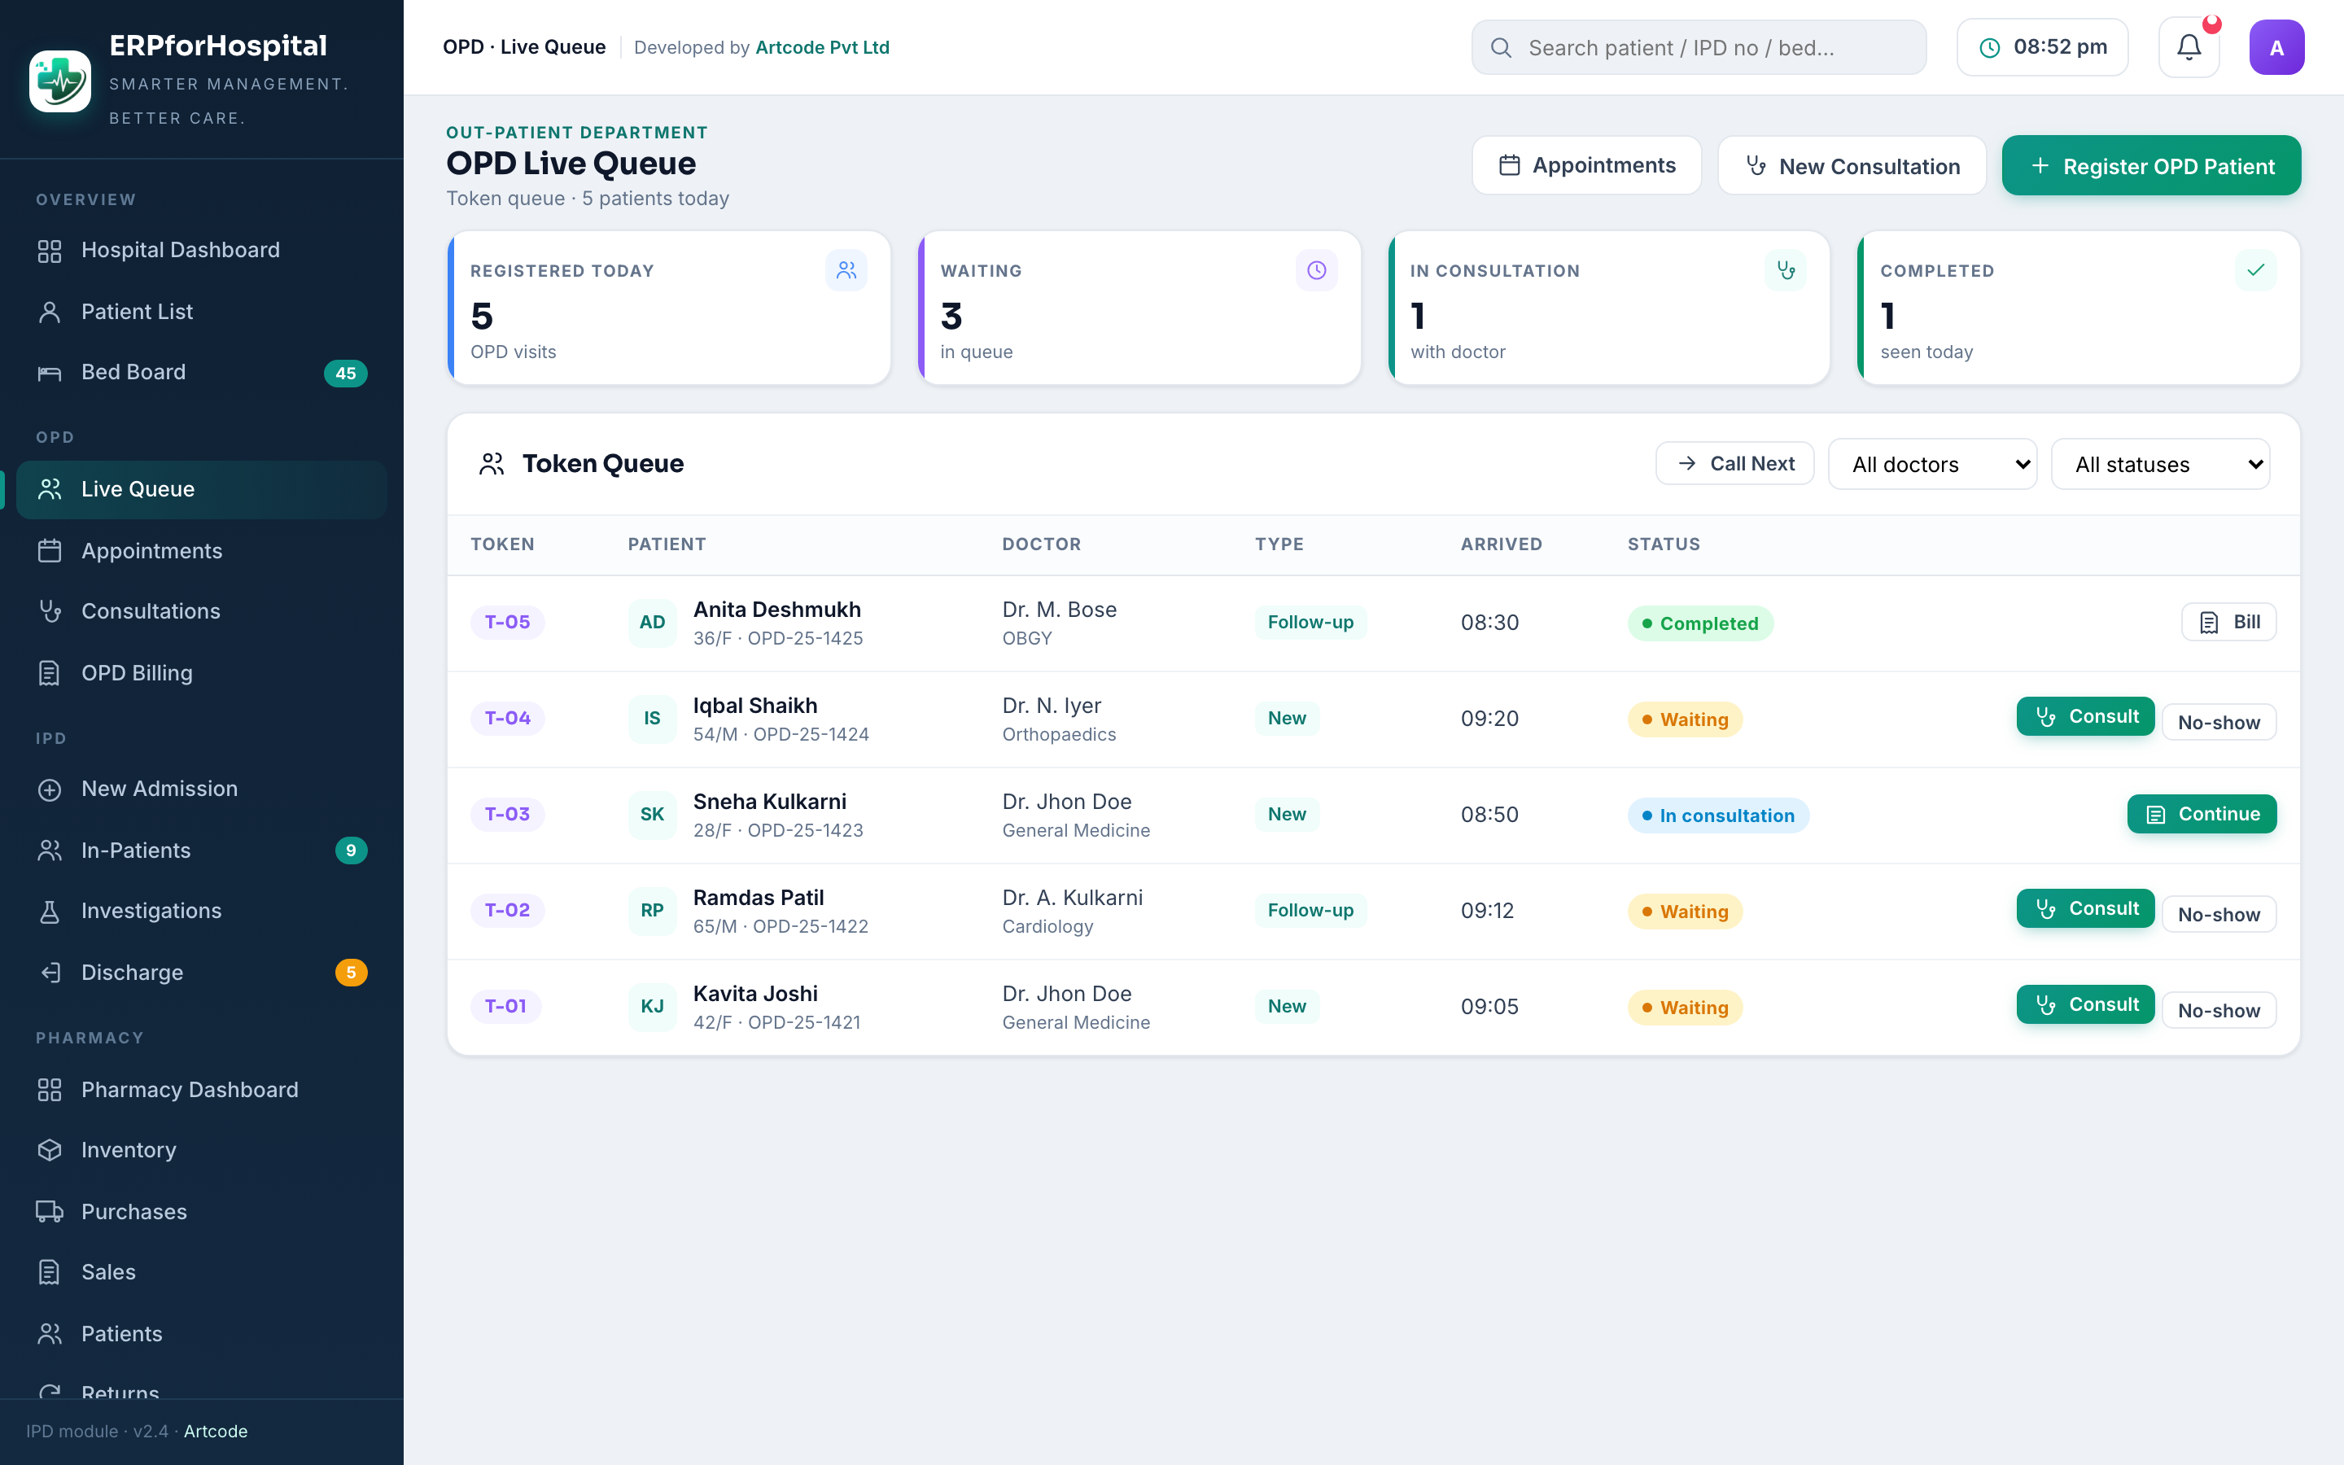Click the Completed card checkmark icon
This screenshot has width=2344, height=1465.
2256,270
